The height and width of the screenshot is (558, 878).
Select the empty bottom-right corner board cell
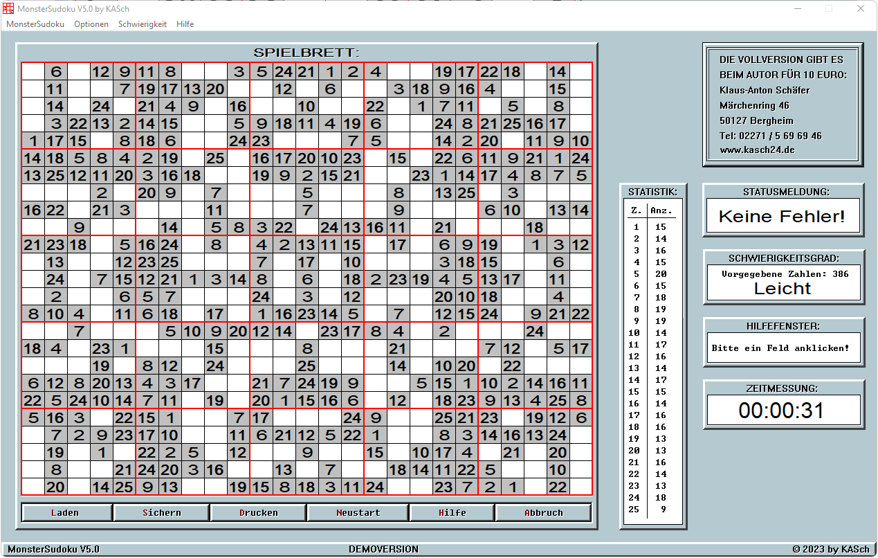click(581, 487)
